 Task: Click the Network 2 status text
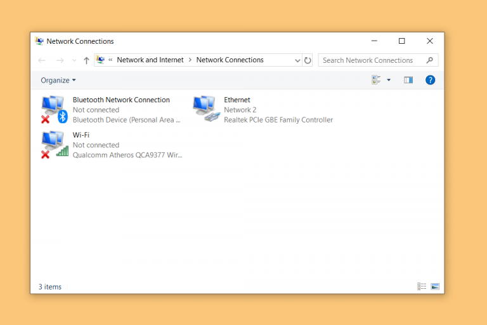coord(240,110)
